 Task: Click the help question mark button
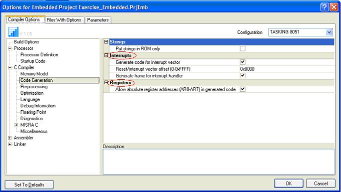click(324, 7)
